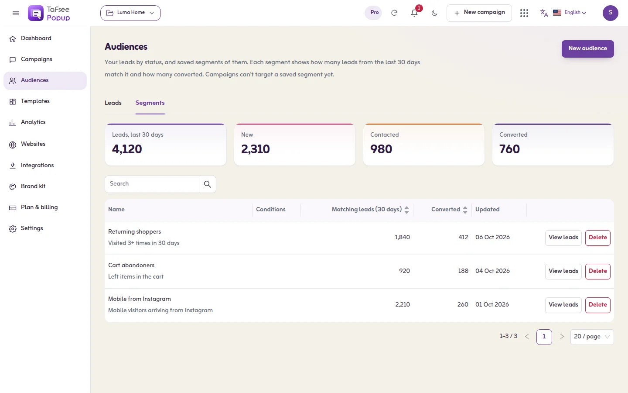Click the New campaign button
Image resolution: width=628 pixels, height=393 pixels.
click(479, 13)
